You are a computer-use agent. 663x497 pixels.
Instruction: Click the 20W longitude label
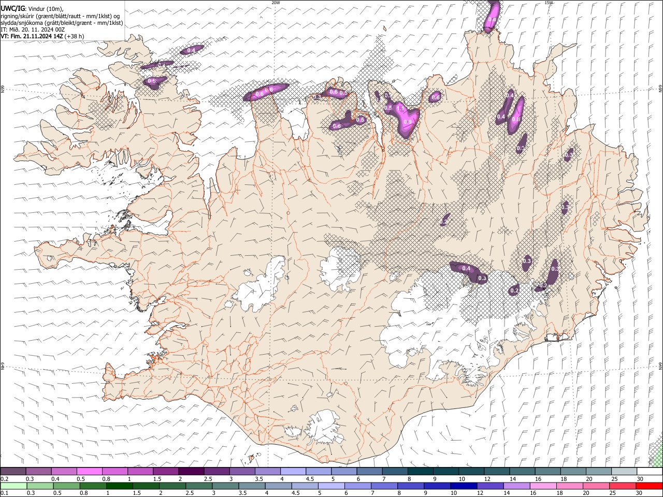click(276, 3)
